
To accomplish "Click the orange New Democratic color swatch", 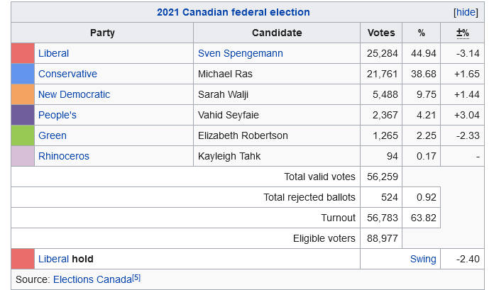I will (23, 94).
